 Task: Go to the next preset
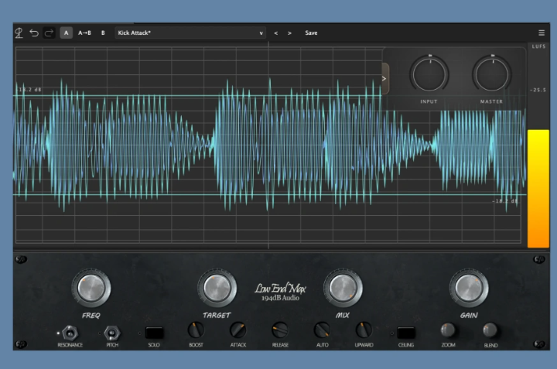click(289, 33)
